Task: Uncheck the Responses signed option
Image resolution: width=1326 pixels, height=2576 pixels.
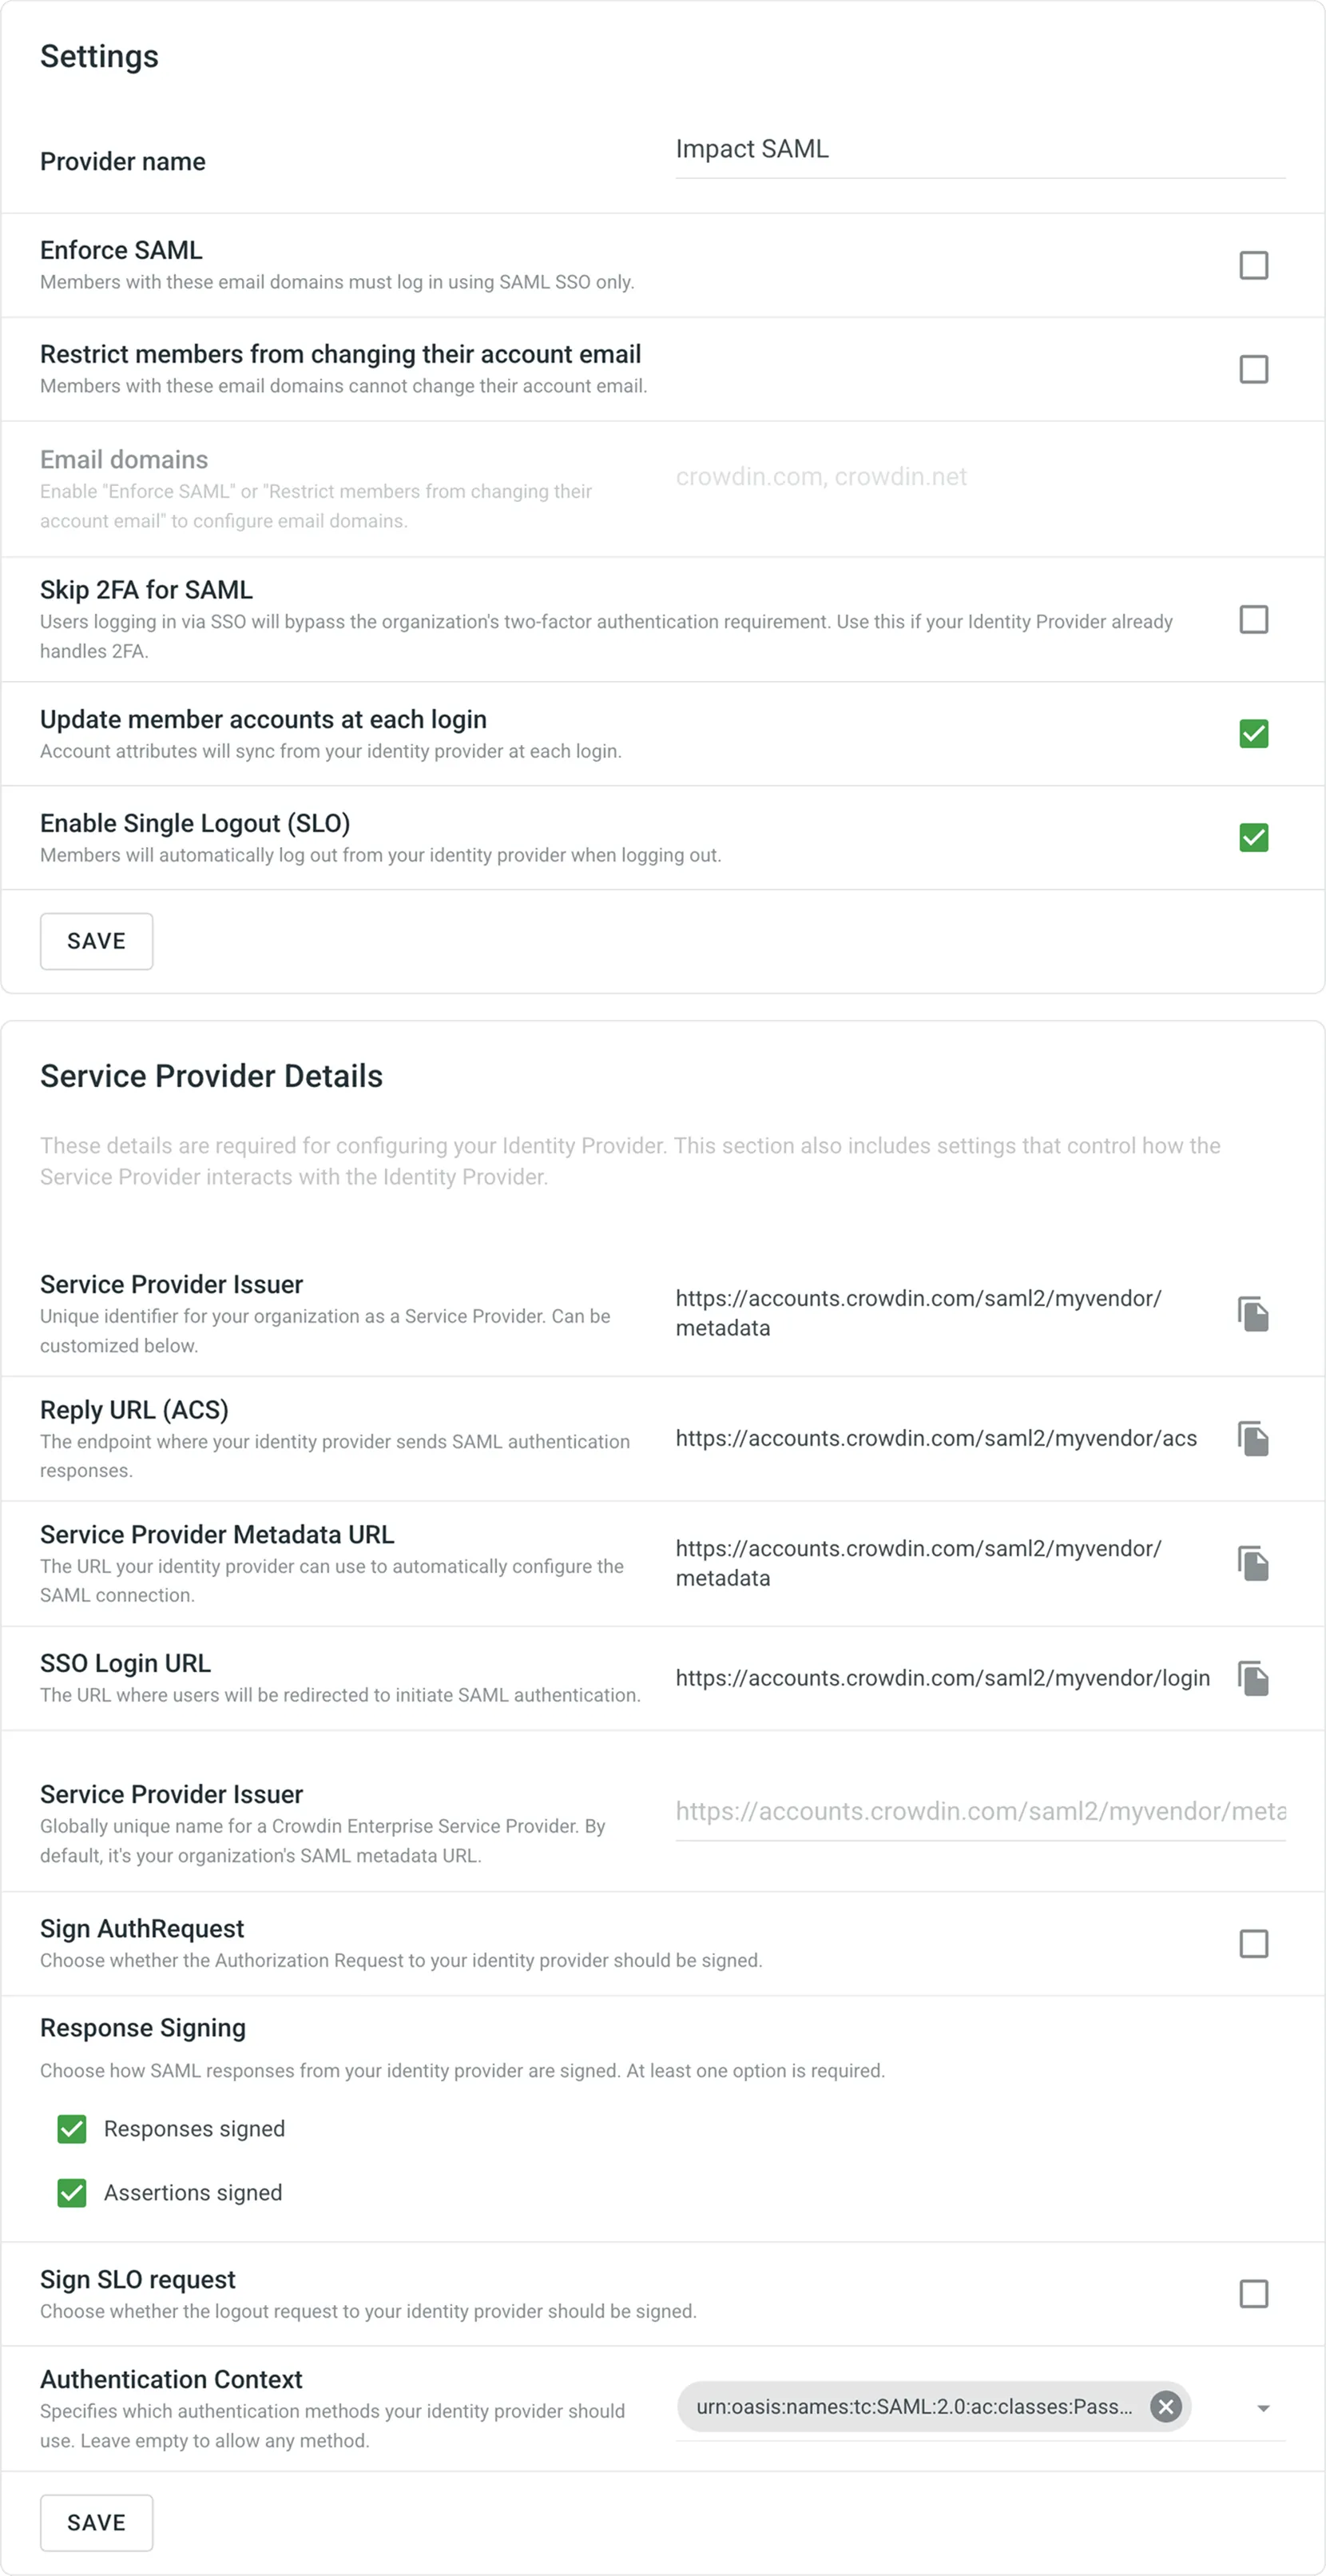Action: point(70,2129)
